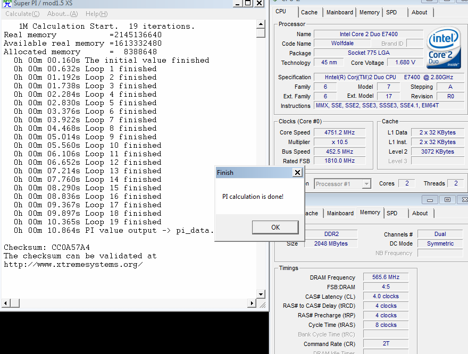The image size is (468, 354).
Task: Click the Super PI app icon in title bar
Action: coord(7,3)
